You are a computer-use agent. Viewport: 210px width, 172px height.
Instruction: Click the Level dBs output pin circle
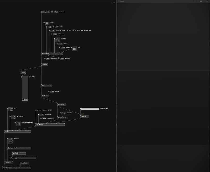click(22, 77)
